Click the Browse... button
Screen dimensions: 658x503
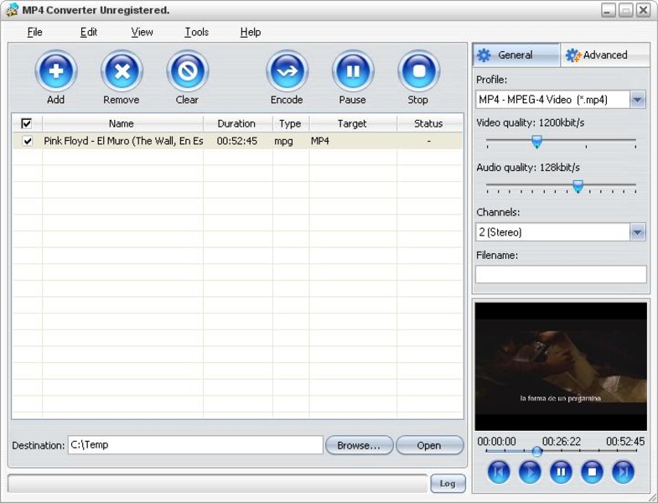click(359, 445)
